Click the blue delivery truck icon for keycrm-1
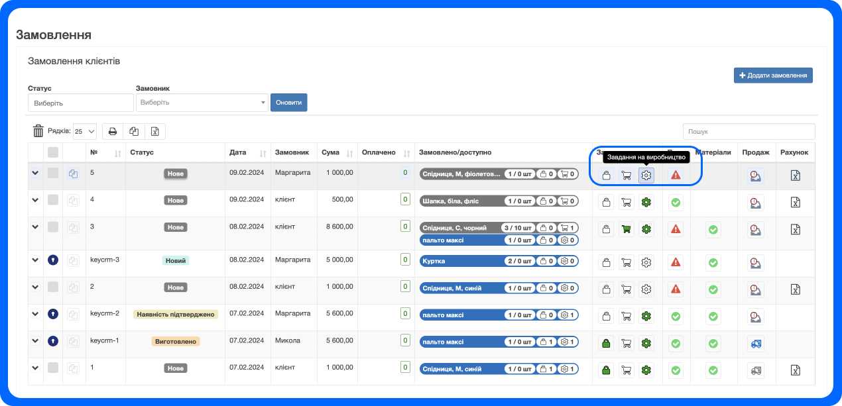 tap(755, 344)
